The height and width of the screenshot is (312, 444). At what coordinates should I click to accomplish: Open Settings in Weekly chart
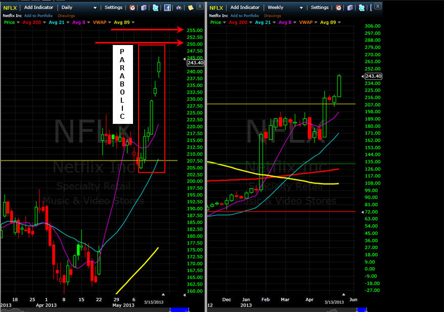[x=320, y=8]
